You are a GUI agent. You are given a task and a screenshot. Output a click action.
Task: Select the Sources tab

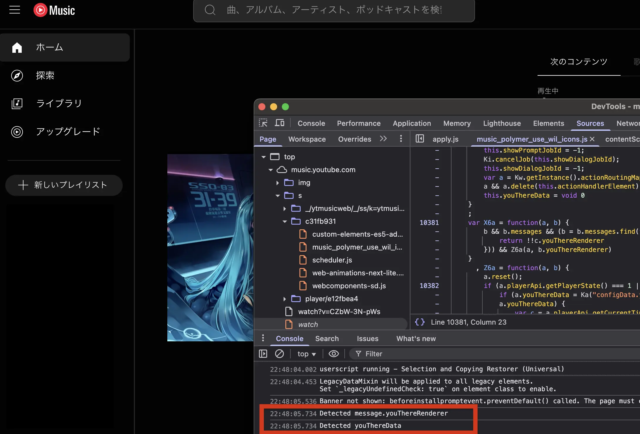[590, 123]
